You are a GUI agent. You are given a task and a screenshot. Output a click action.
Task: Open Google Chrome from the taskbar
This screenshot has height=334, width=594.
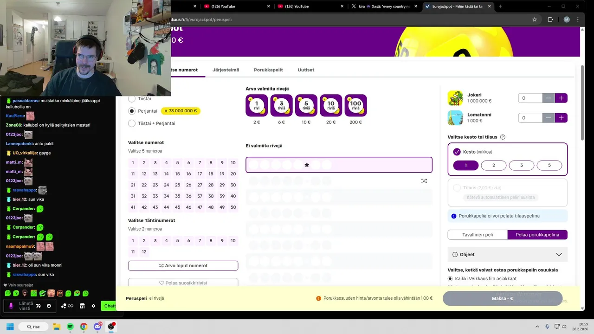[x=84, y=327]
